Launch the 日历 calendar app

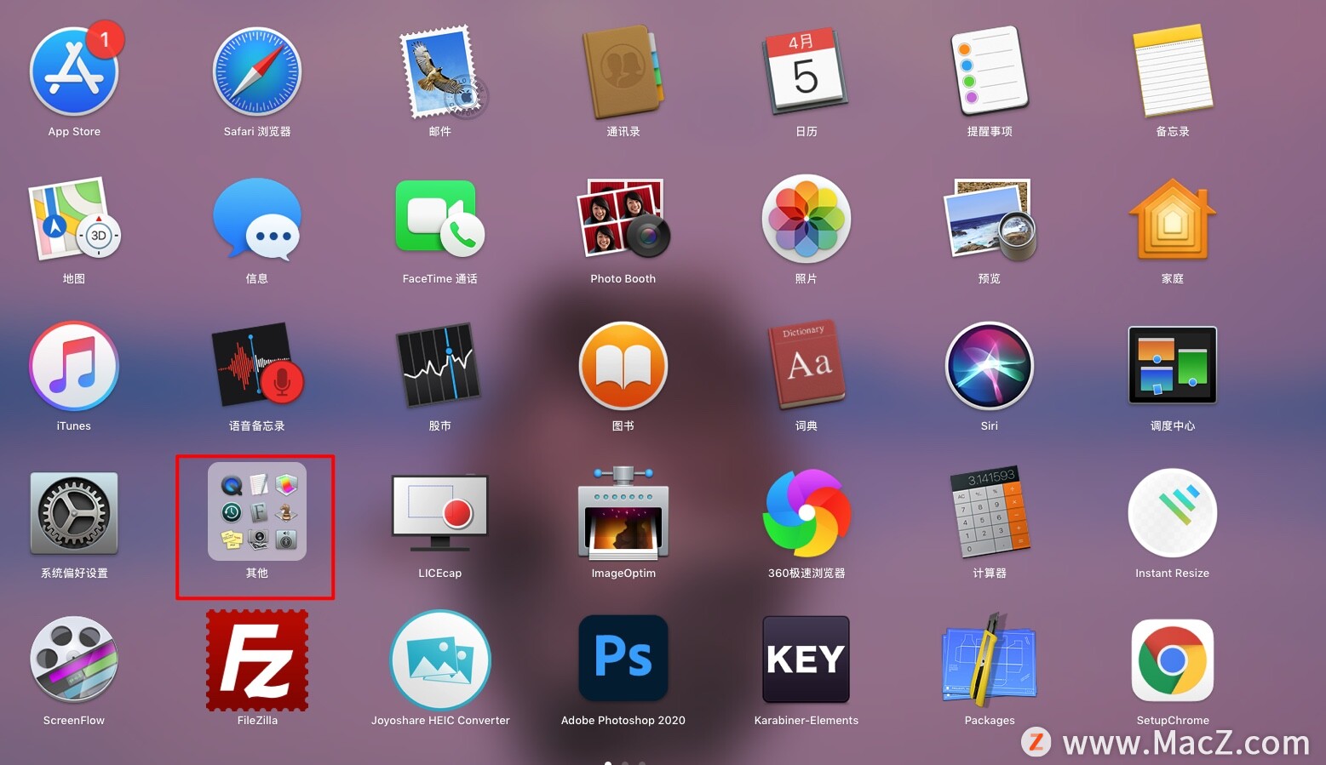coord(806,71)
